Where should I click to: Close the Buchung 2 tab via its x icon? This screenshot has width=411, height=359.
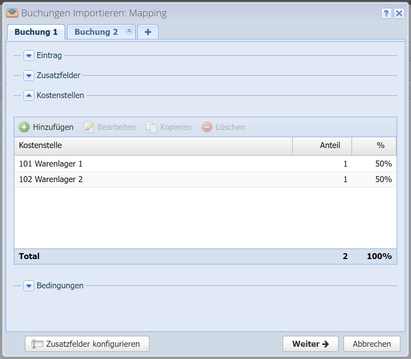pyautogui.click(x=129, y=31)
